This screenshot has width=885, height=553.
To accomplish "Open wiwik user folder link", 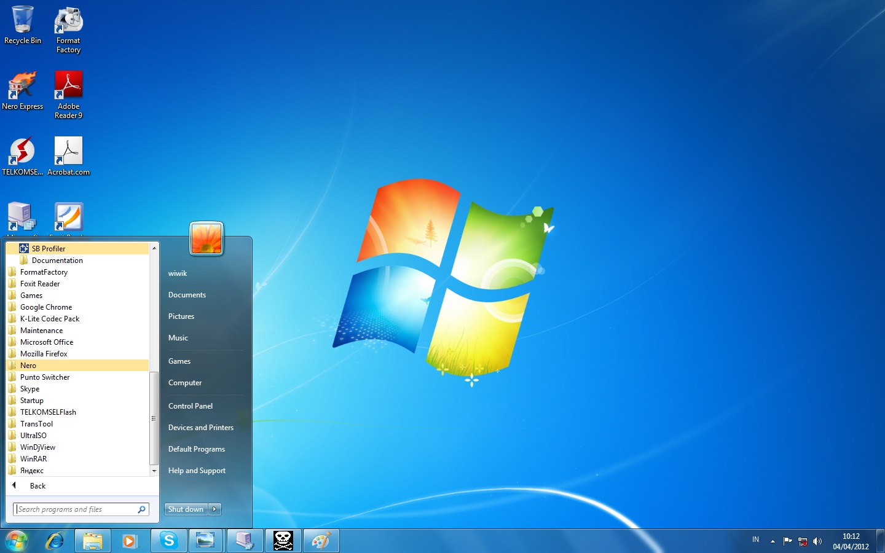I will pos(178,273).
